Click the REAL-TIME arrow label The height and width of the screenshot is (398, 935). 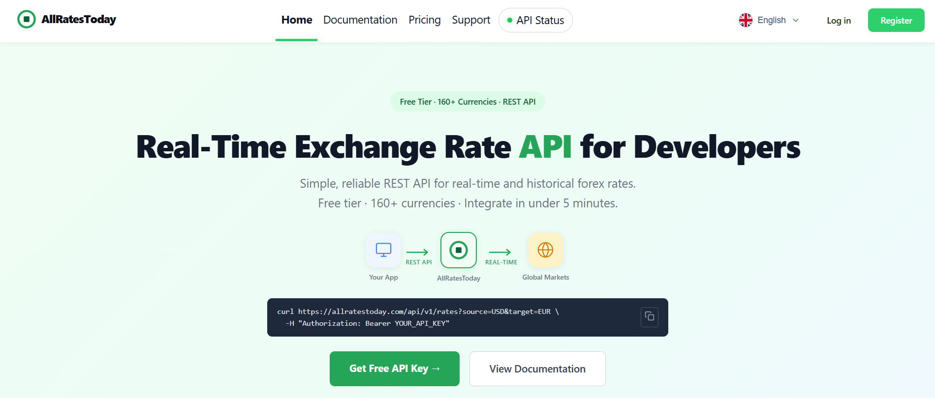tap(501, 262)
